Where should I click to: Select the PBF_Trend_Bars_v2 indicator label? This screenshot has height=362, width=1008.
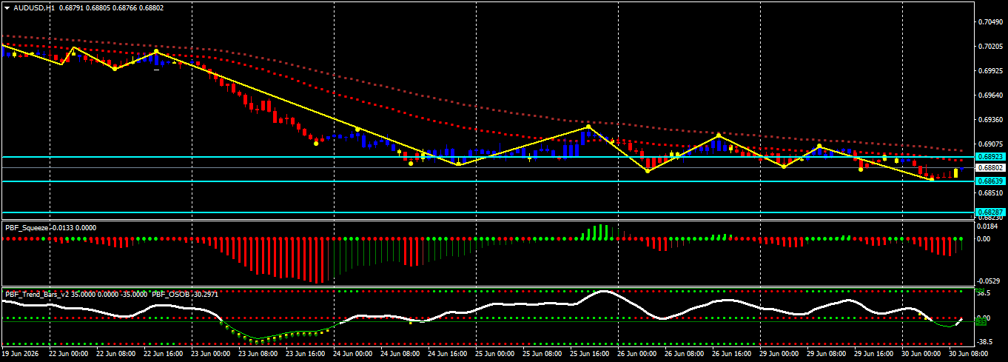tap(37, 294)
